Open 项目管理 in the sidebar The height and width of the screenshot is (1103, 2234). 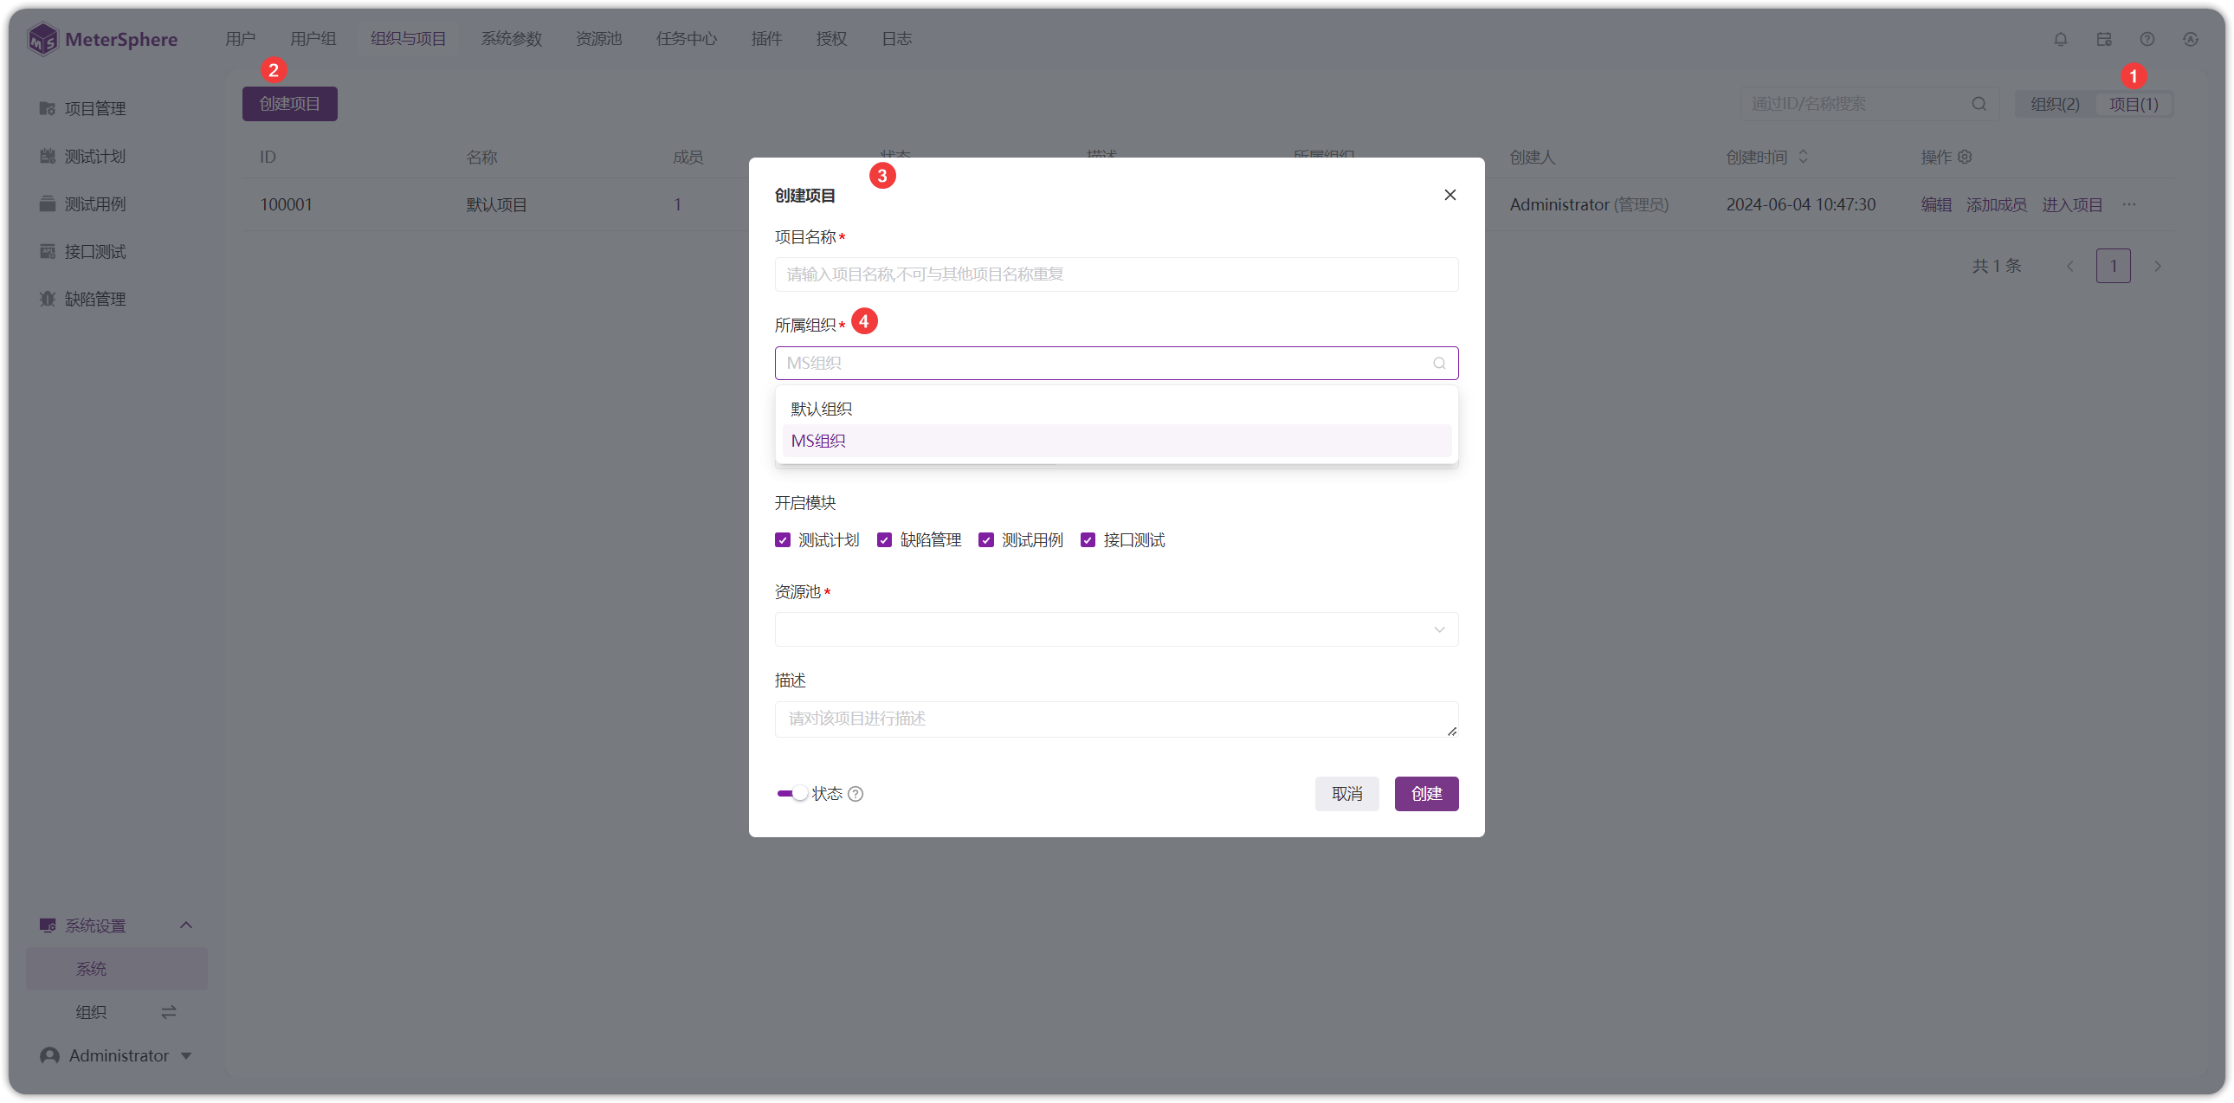(x=82, y=108)
